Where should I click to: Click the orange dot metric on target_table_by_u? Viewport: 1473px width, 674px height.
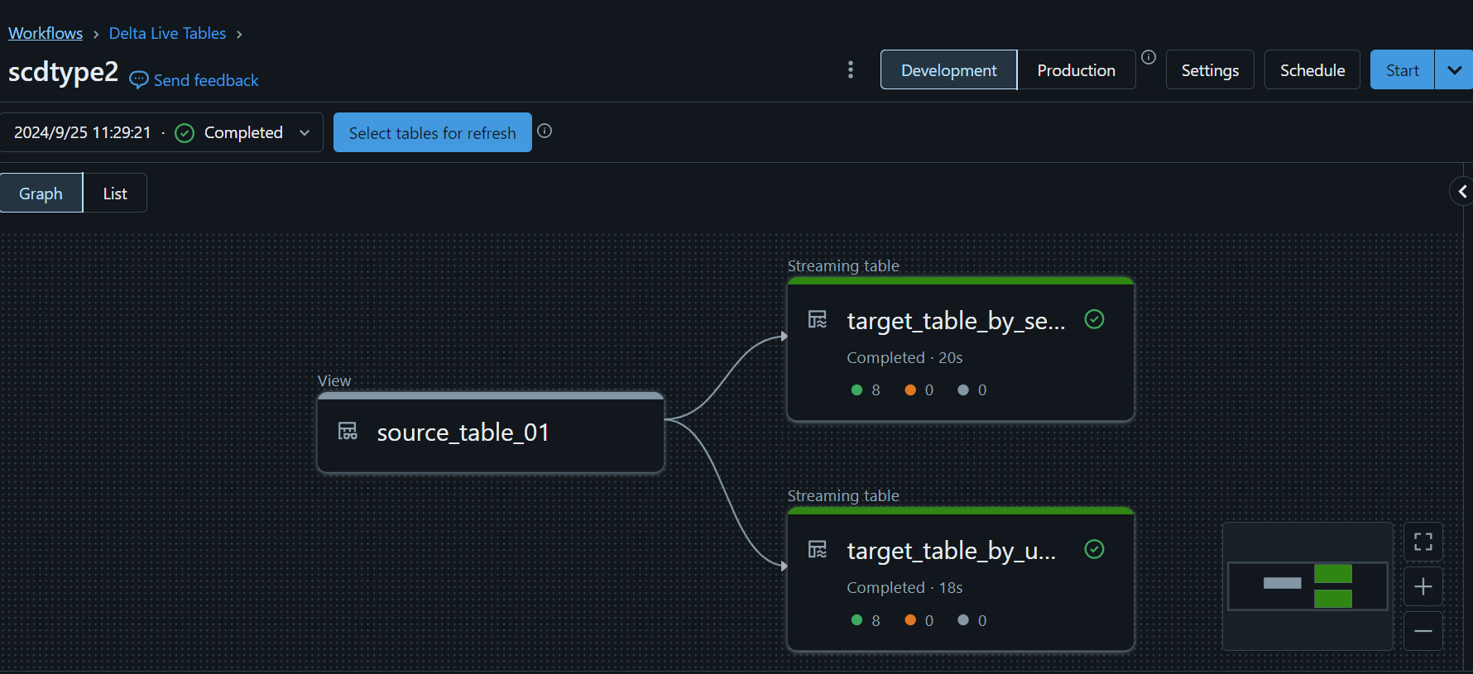pos(910,619)
